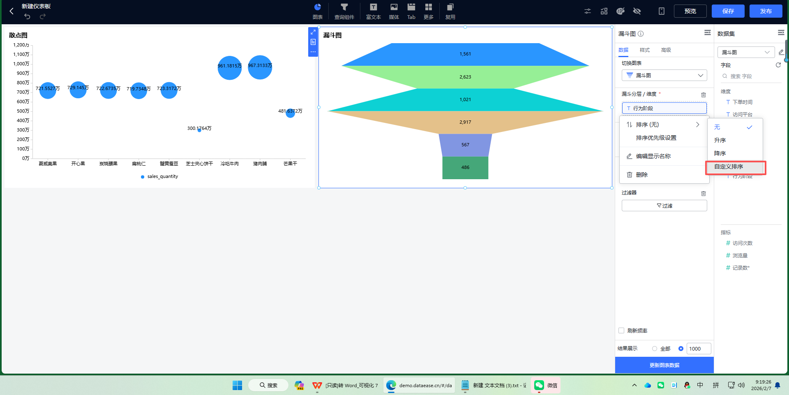The height and width of the screenshot is (395, 789).
Task: Select the 全部 results radio button
Action: click(655, 349)
